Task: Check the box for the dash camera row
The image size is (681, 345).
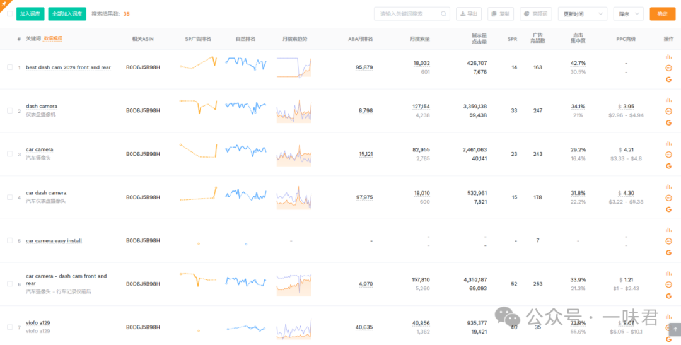Action: click(9, 110)
